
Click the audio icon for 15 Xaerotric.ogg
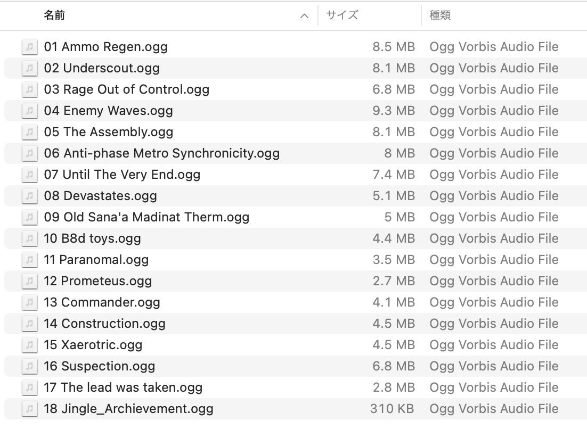(30, 345)
